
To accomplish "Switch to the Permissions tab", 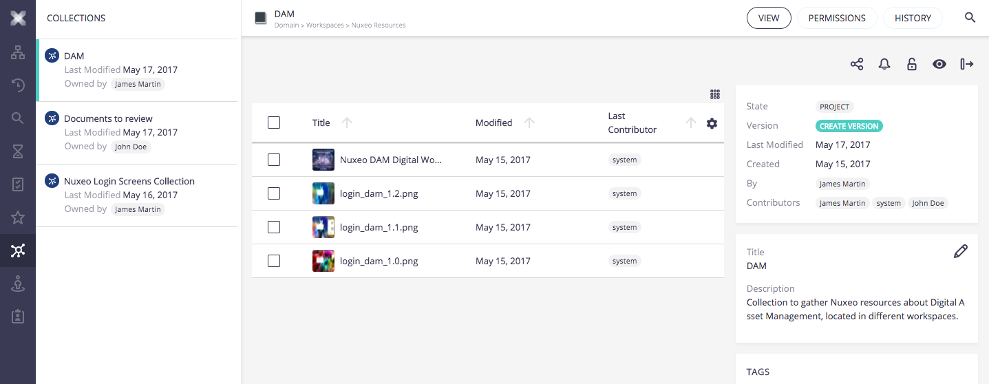I will tap(836, 18).
